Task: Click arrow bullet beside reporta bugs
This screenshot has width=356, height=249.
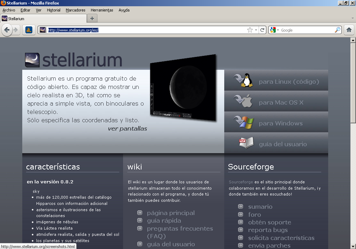Action: pos(241,230)
